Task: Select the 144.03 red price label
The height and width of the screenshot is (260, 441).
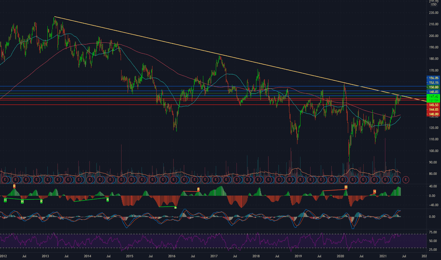Action: coord(433,109)
